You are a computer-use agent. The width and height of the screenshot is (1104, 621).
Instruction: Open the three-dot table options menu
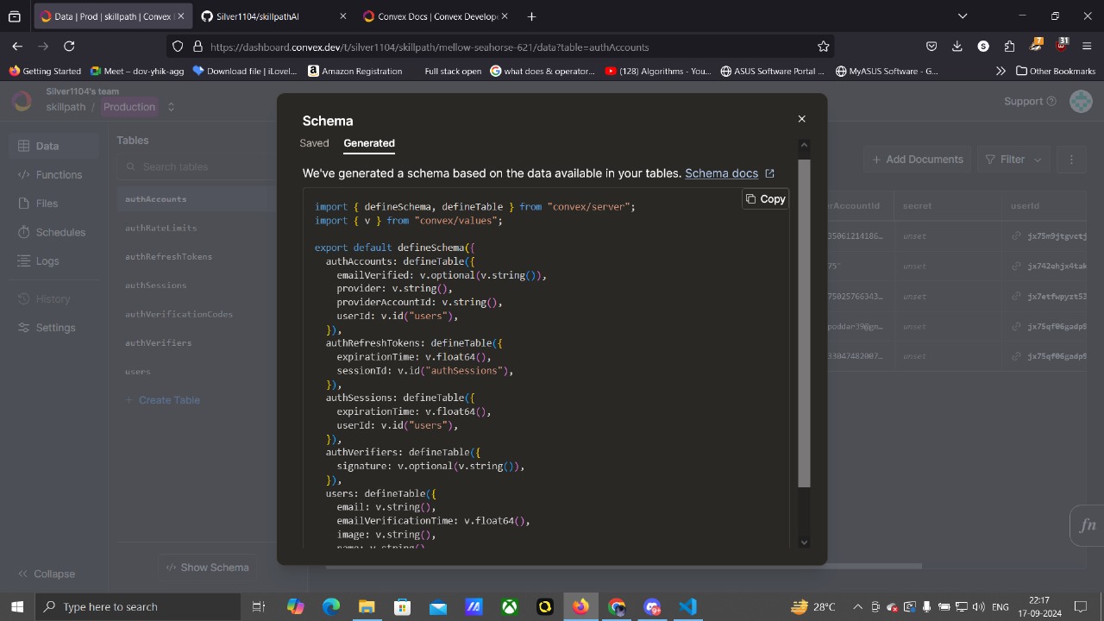pos(1071,160)
